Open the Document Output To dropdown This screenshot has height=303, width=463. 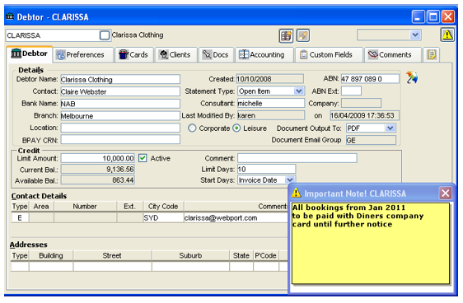coord(390,128)
